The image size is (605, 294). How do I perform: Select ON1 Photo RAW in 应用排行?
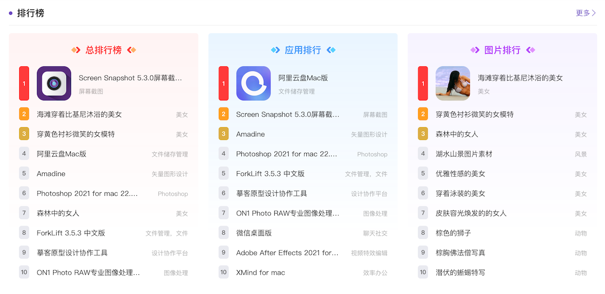coord(288,213)
